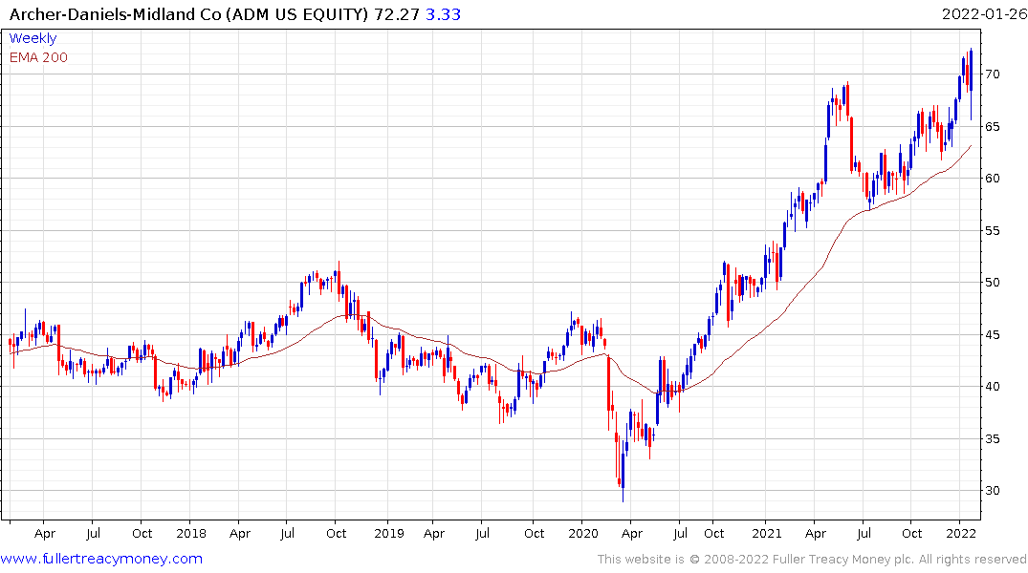Click the 70 price axis label
The height and width of the screenshot is (573, 1028).
pos(992,74)
